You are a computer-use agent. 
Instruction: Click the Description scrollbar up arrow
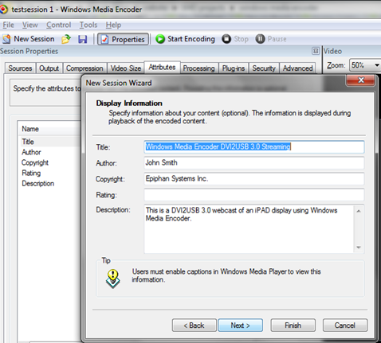359,211
